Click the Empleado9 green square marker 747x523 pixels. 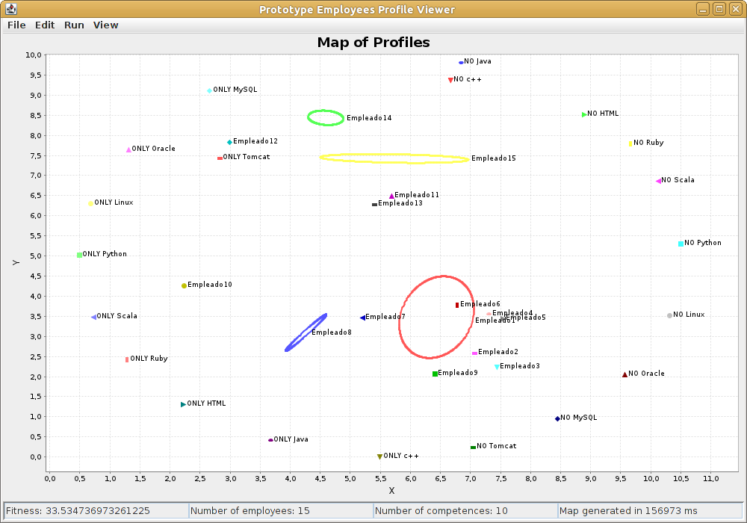coord(435,374)
